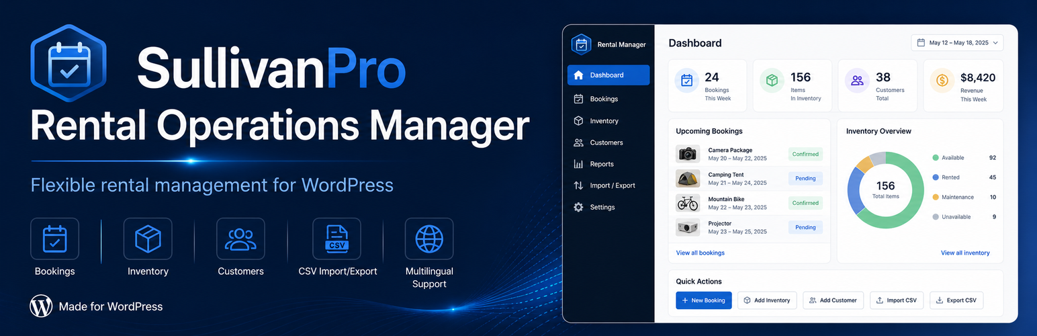Click the Projector thumbnail
This screenshot has height=336, width=1037.
[x=688, y=227]
